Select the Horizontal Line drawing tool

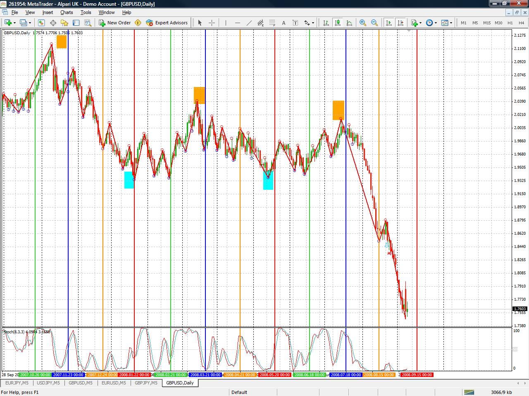coord(237,23)
